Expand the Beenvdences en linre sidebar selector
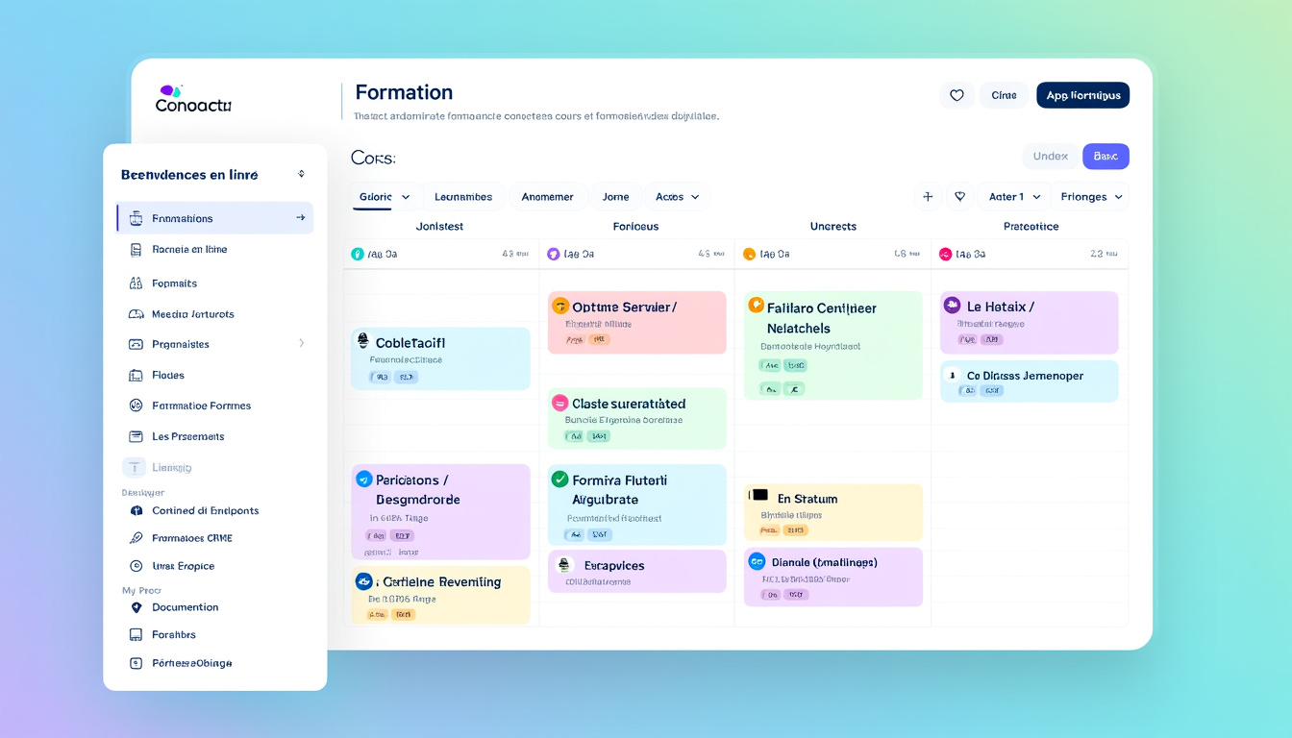Viewport: 1292px width, 738px height. point(301,175)
